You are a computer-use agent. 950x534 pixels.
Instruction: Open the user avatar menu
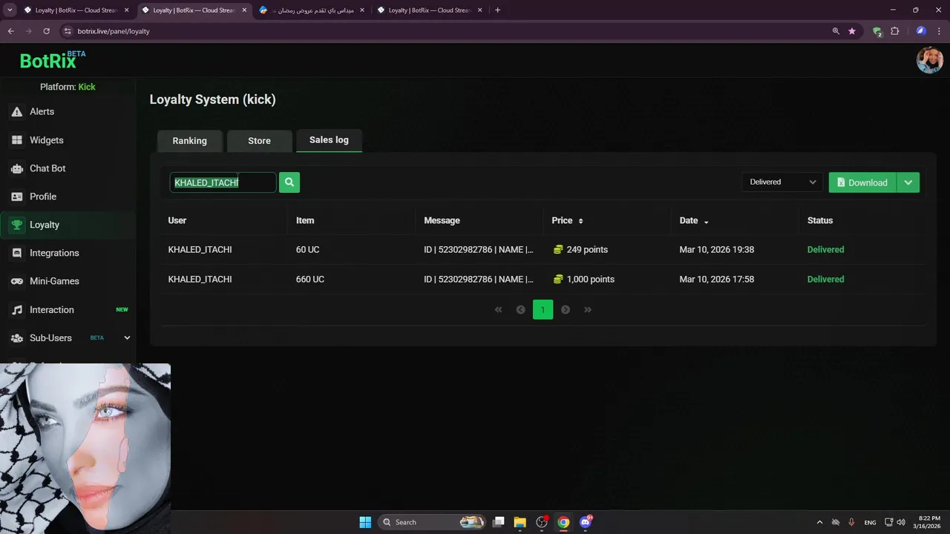[929, 60]
